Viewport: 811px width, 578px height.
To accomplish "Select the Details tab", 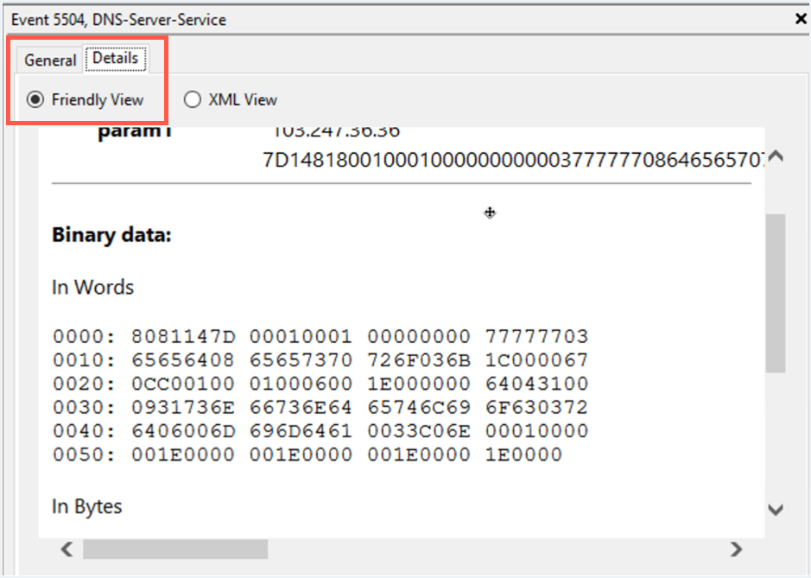I will tap(115, 59).
